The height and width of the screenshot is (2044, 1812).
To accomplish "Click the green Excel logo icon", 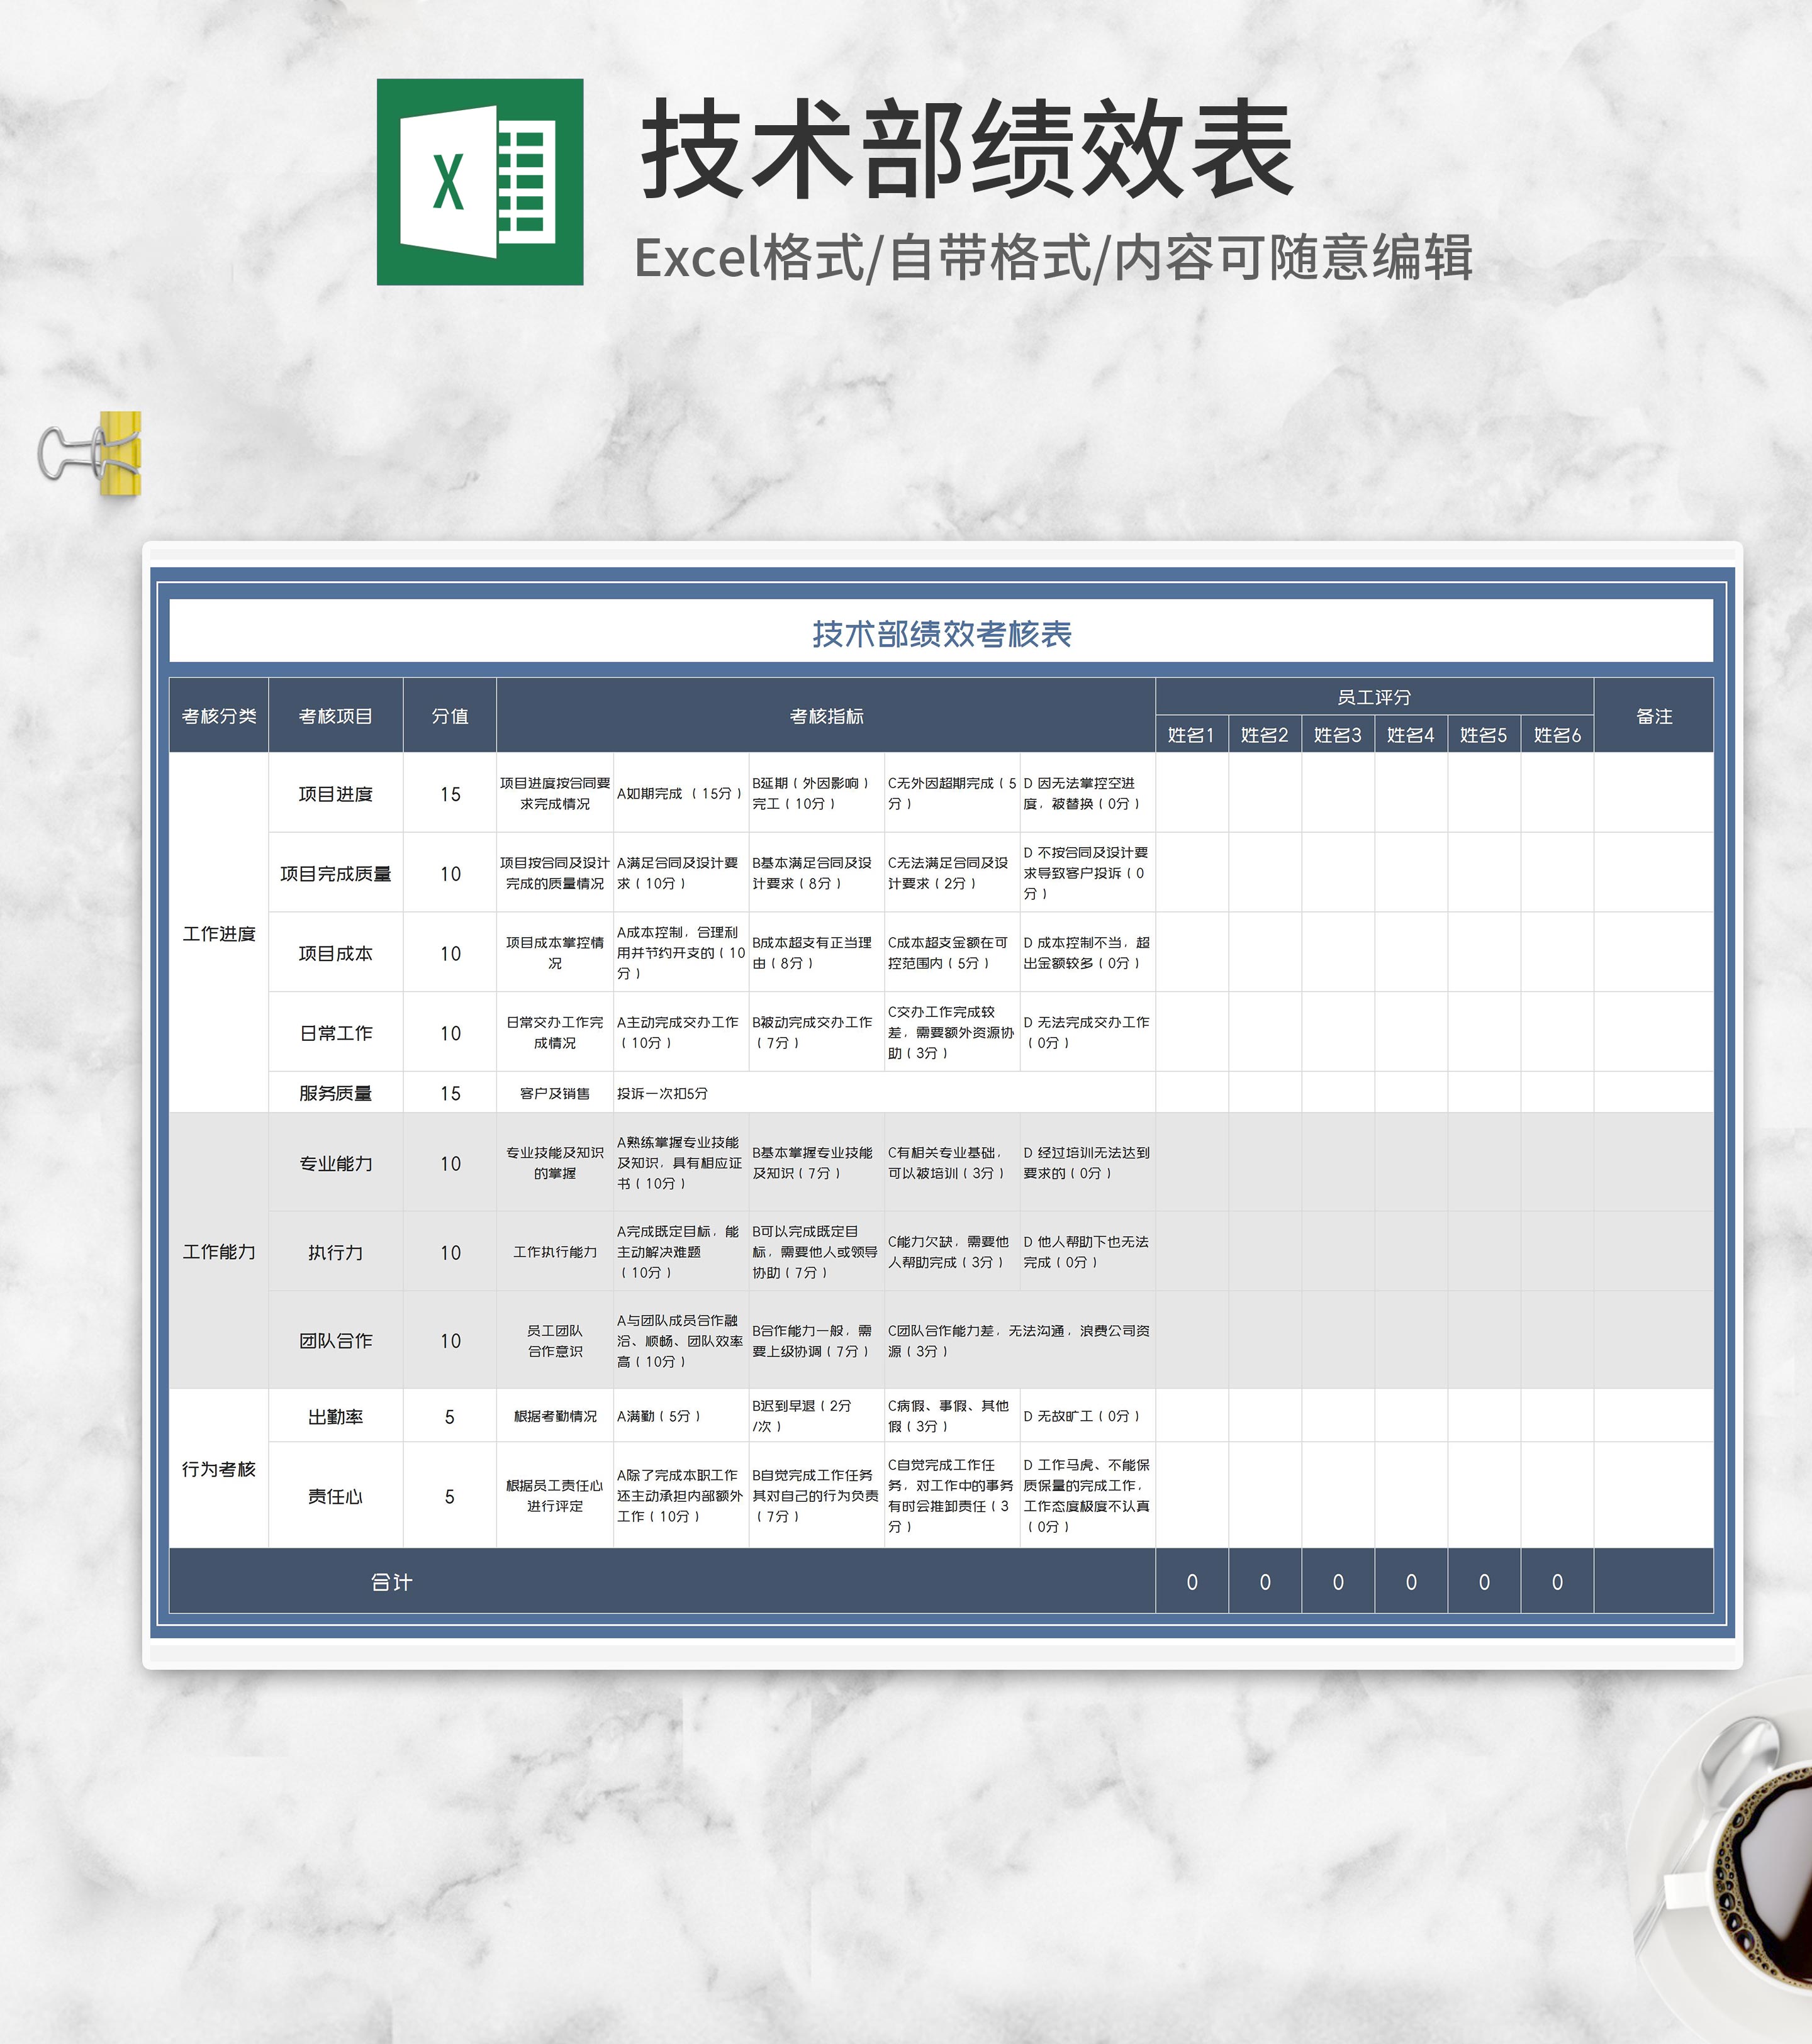I will (x=479, y=182).
